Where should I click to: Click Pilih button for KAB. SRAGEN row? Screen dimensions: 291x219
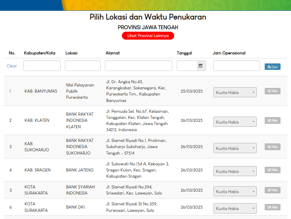[x=273, y=170]
